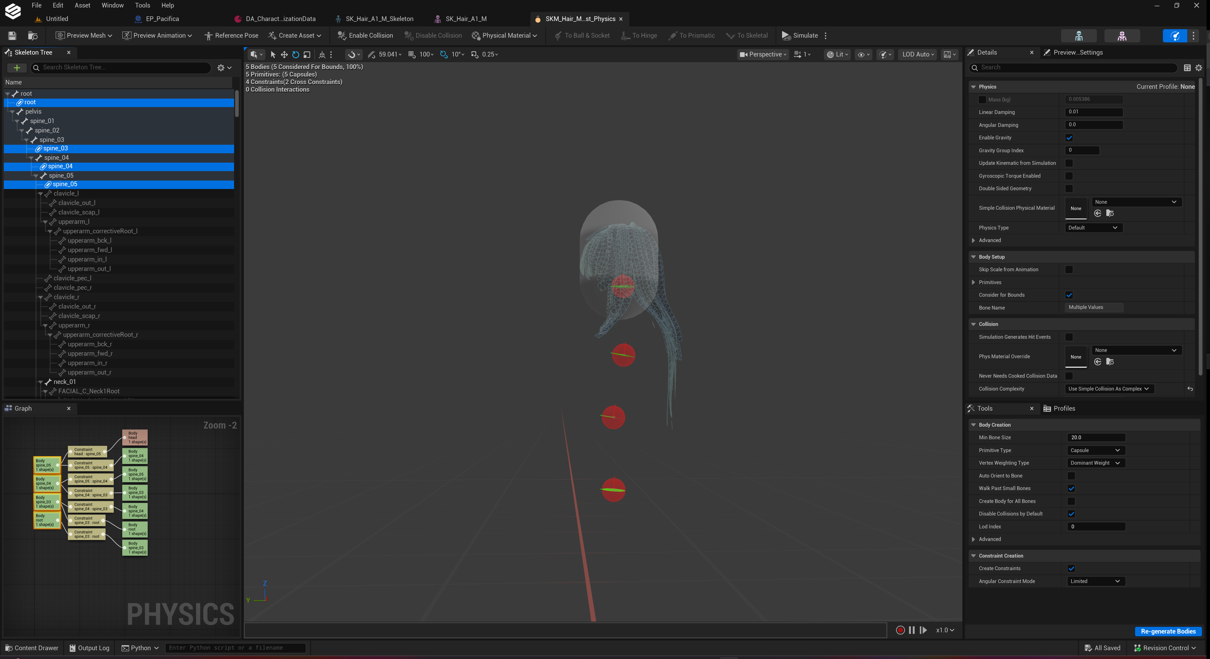This screenshot has height=659, width=1210.
Task: Select the rotate gizmo tool
Action: tap(295, 54)
